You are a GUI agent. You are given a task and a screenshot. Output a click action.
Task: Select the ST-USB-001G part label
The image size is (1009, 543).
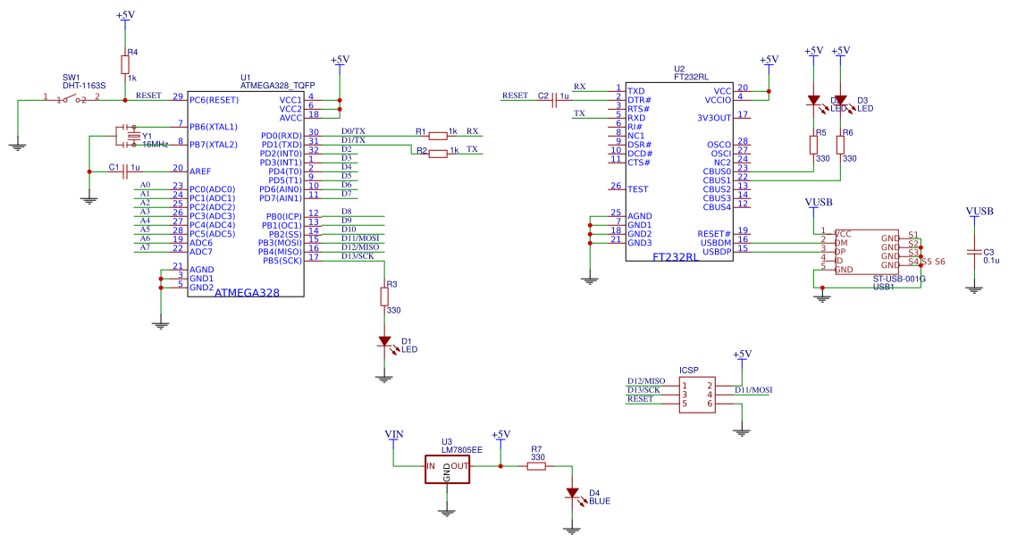click(899, 280)
